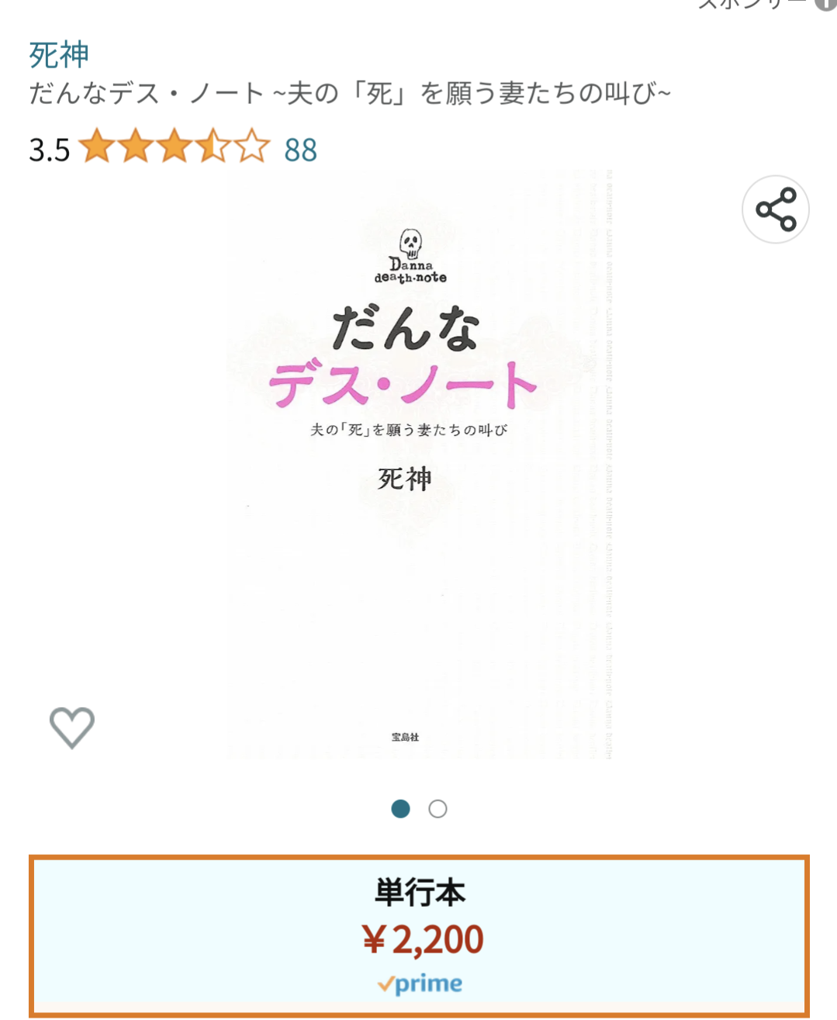Open the 死神 author link
This screenshot has height=1020, width=837.
pyautogui.click(x=59, y=55)
